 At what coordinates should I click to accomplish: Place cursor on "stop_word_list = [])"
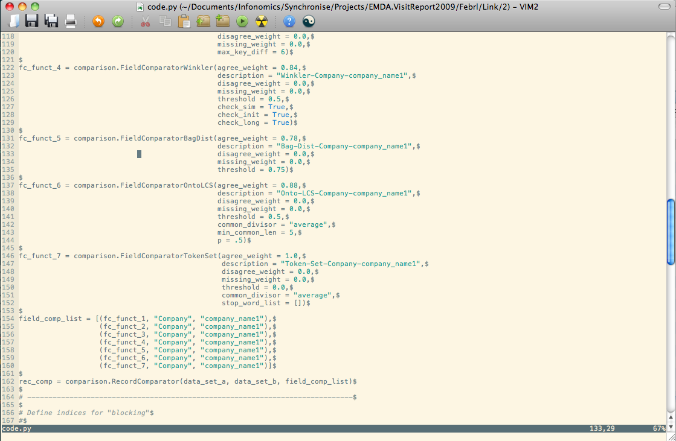[x=264, y=303]
